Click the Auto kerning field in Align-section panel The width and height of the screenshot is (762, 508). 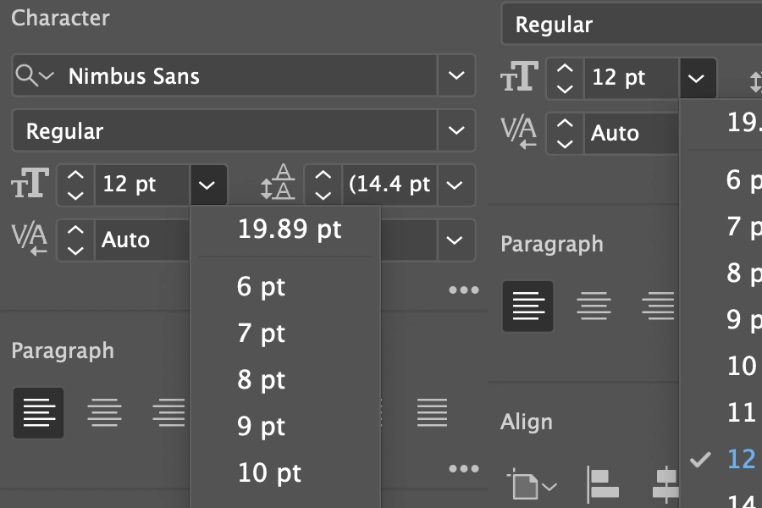pyautogui.click(x=632, y=133)
